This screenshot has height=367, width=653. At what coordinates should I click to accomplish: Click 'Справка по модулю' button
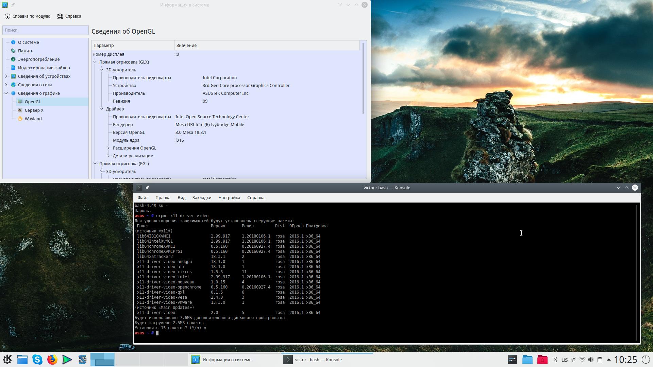point(28,16)
